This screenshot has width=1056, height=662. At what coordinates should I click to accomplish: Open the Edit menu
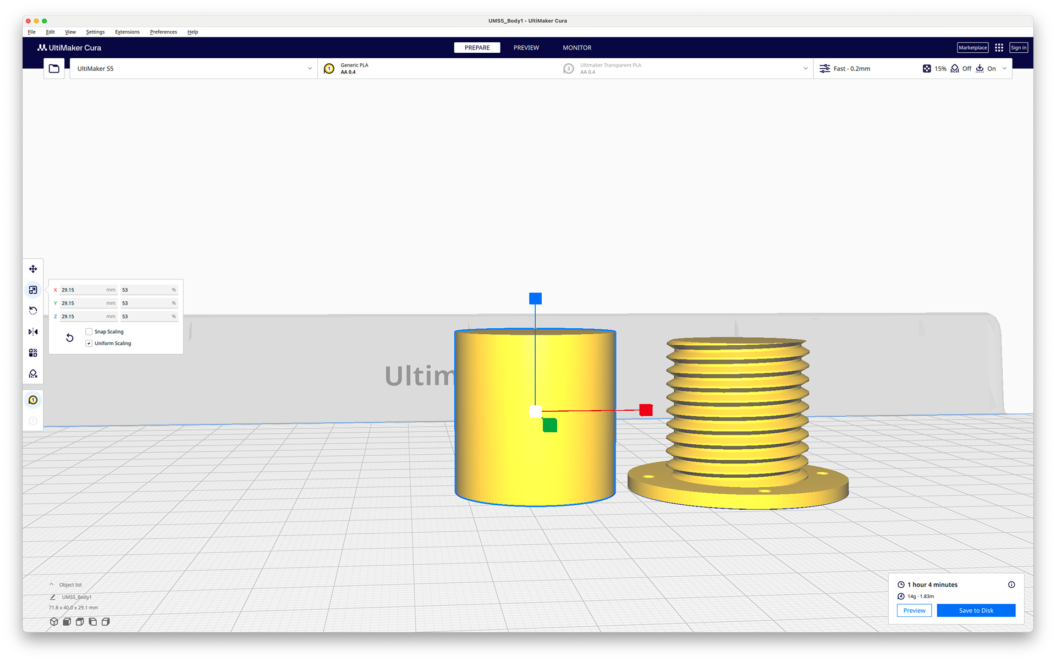(50, 32)
